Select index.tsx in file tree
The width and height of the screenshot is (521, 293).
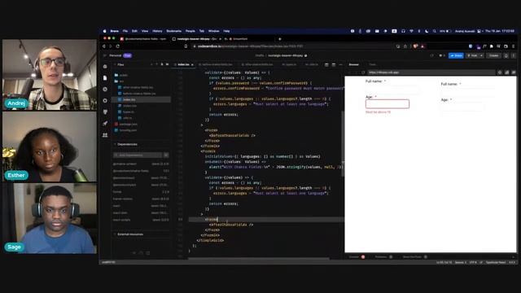point(142,99)
